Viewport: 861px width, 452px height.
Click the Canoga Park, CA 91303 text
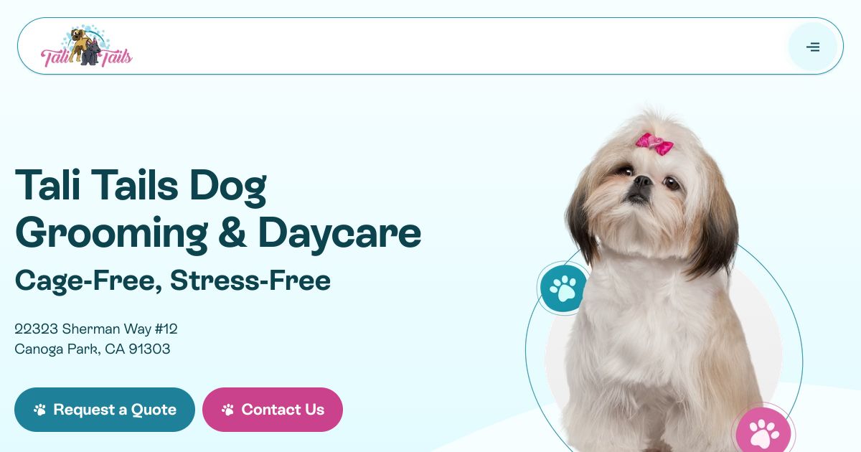pos(93,349)
